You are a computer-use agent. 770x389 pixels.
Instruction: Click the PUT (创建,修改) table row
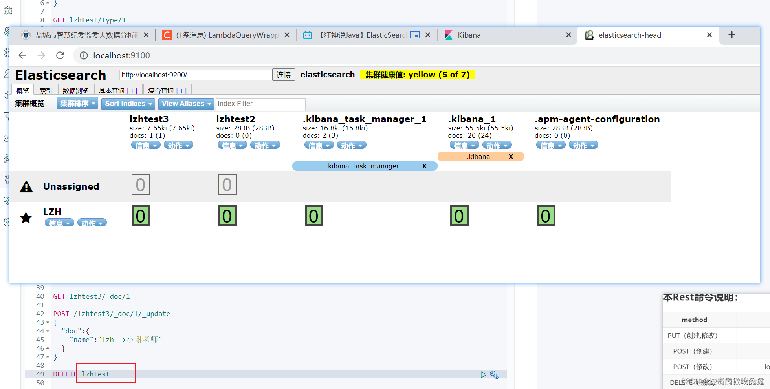(x=717, y=336)
